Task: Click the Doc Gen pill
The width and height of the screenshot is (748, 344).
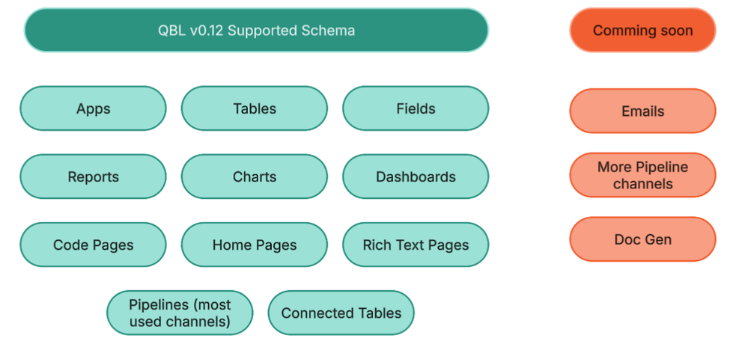Action: tap(642, 240)
